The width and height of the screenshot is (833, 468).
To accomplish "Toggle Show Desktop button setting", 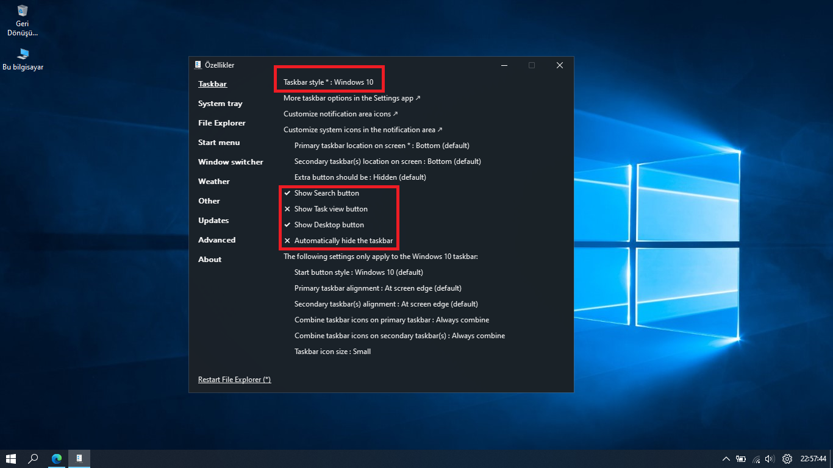I will 324,225.
